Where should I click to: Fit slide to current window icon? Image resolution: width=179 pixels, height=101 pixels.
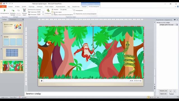coord(178,97)
